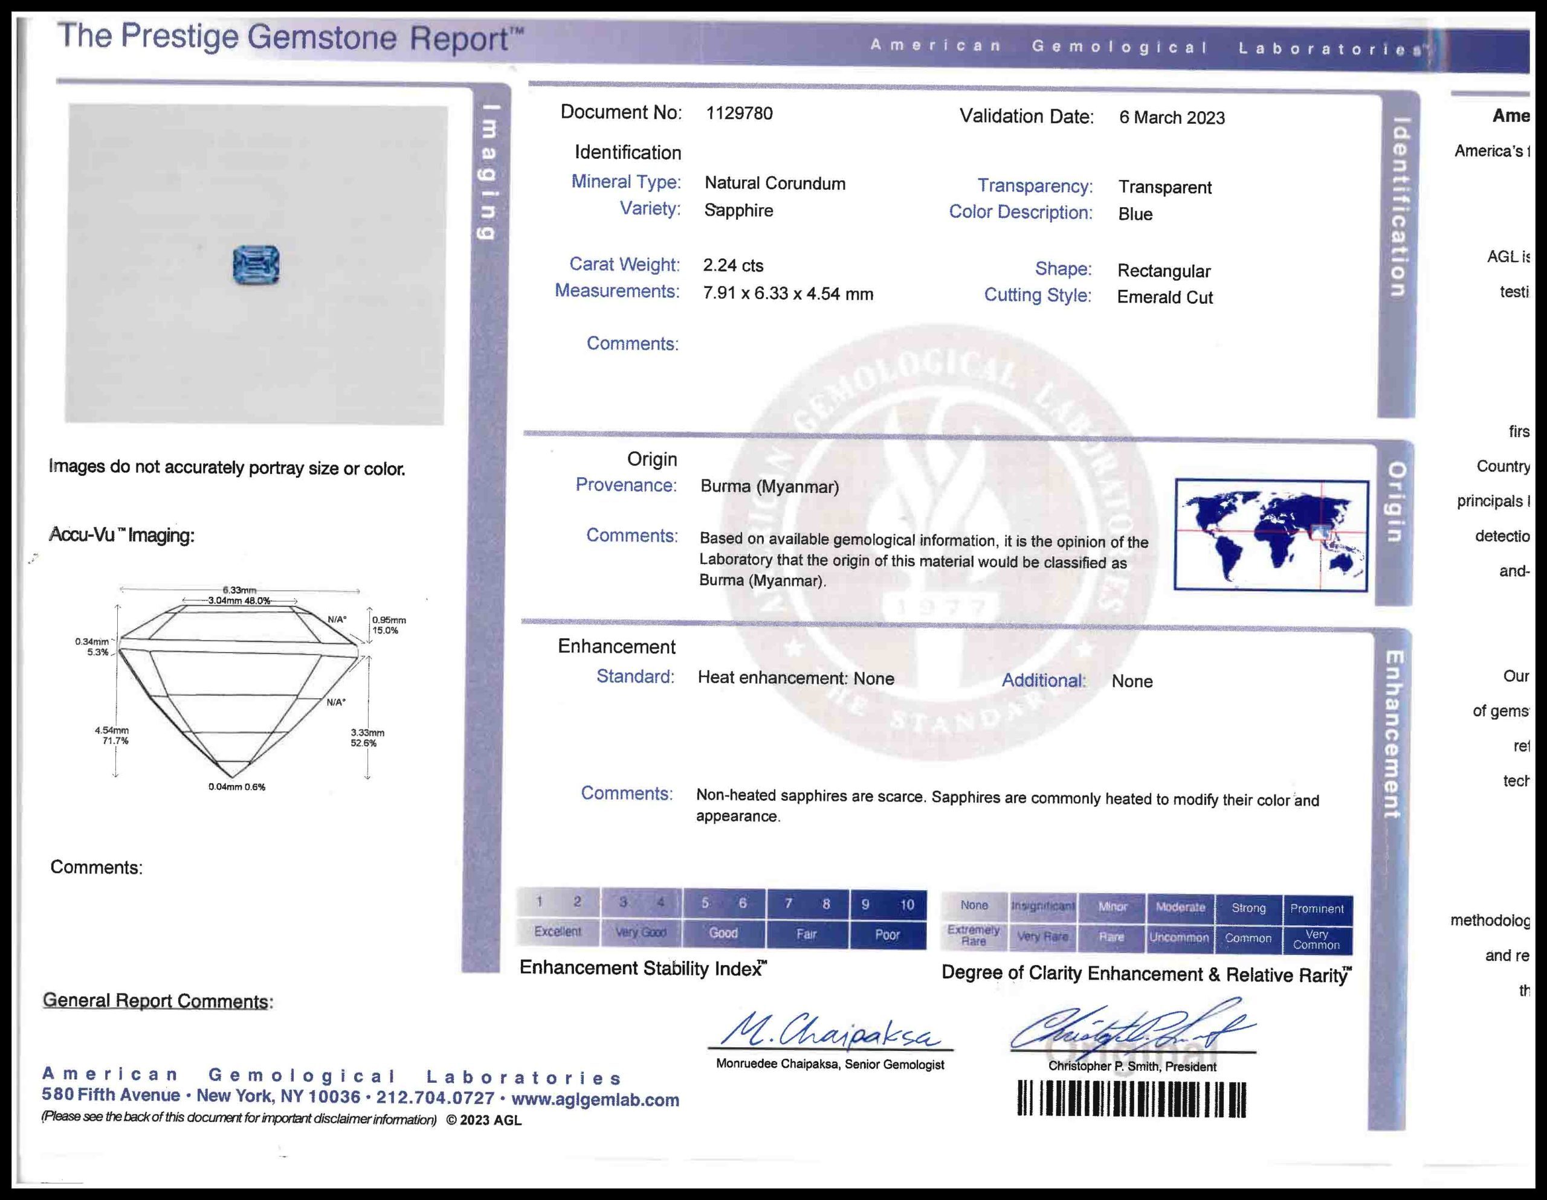Viewport: 1547px width, 1200px height.
Task: Select the Non-heated sapphires are scarce comment
Action: 1007,806
